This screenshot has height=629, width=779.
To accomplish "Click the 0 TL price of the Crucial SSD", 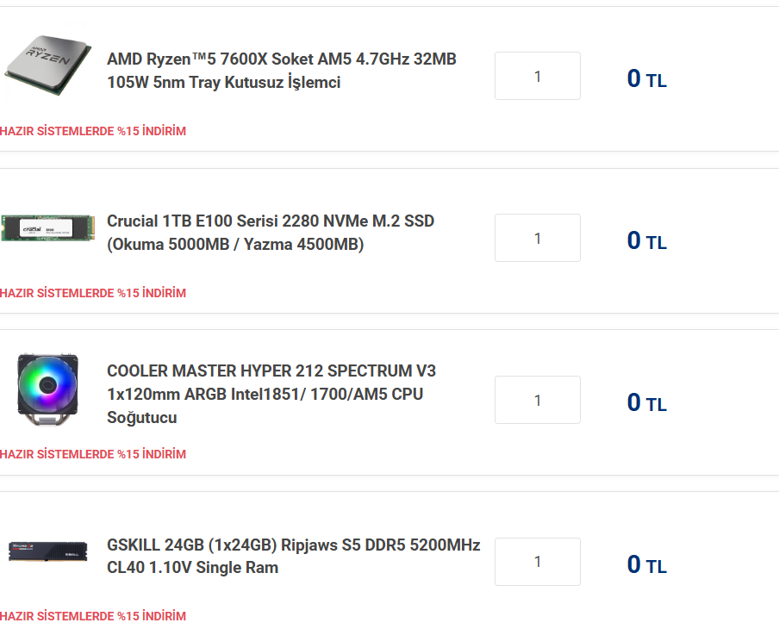I will click(x=646, y=241).
